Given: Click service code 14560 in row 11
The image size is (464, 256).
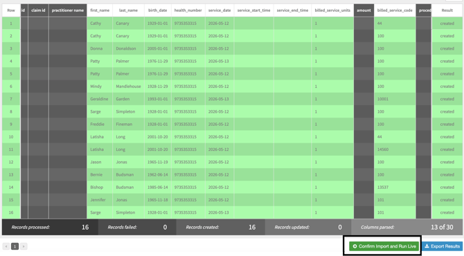Looking at the screenshot, I should 383,149.
